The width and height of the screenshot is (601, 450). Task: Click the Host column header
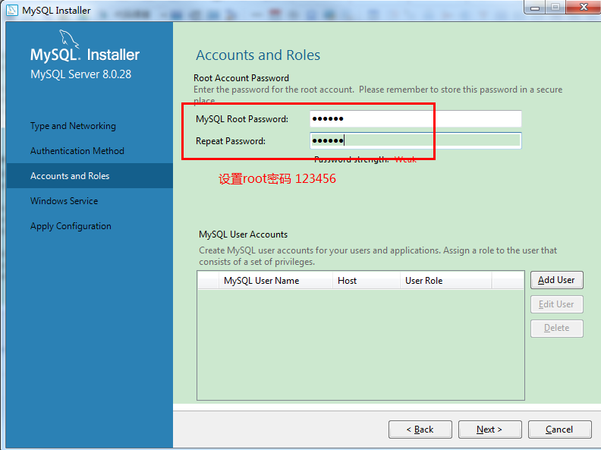click(366, 281)
